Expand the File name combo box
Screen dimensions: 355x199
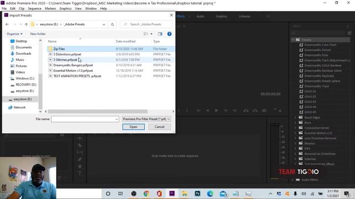click(116, 119)
